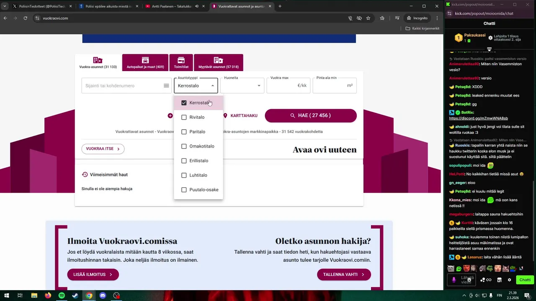
Task: Open the discord.gg link in chat
Action: [478, 118]
